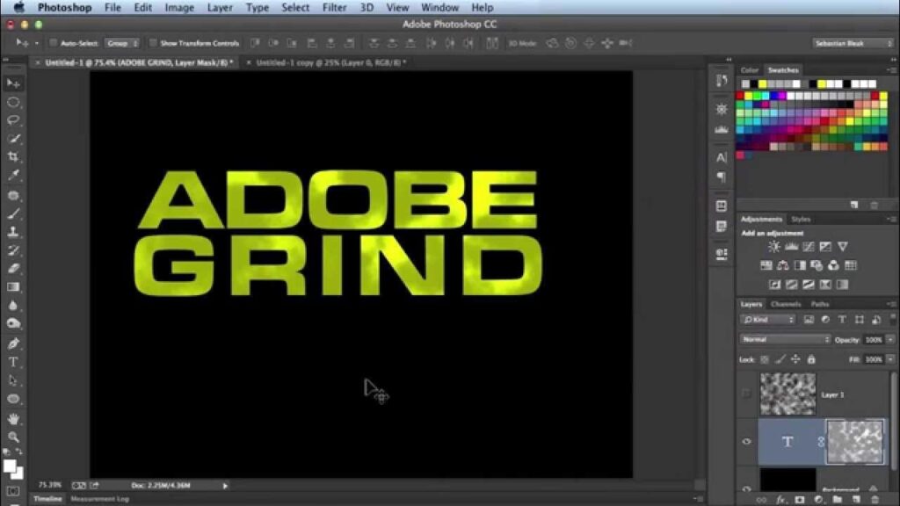
Task: Select the layer mask thumbnail on text layer
Action: click(x=856, y=441)
